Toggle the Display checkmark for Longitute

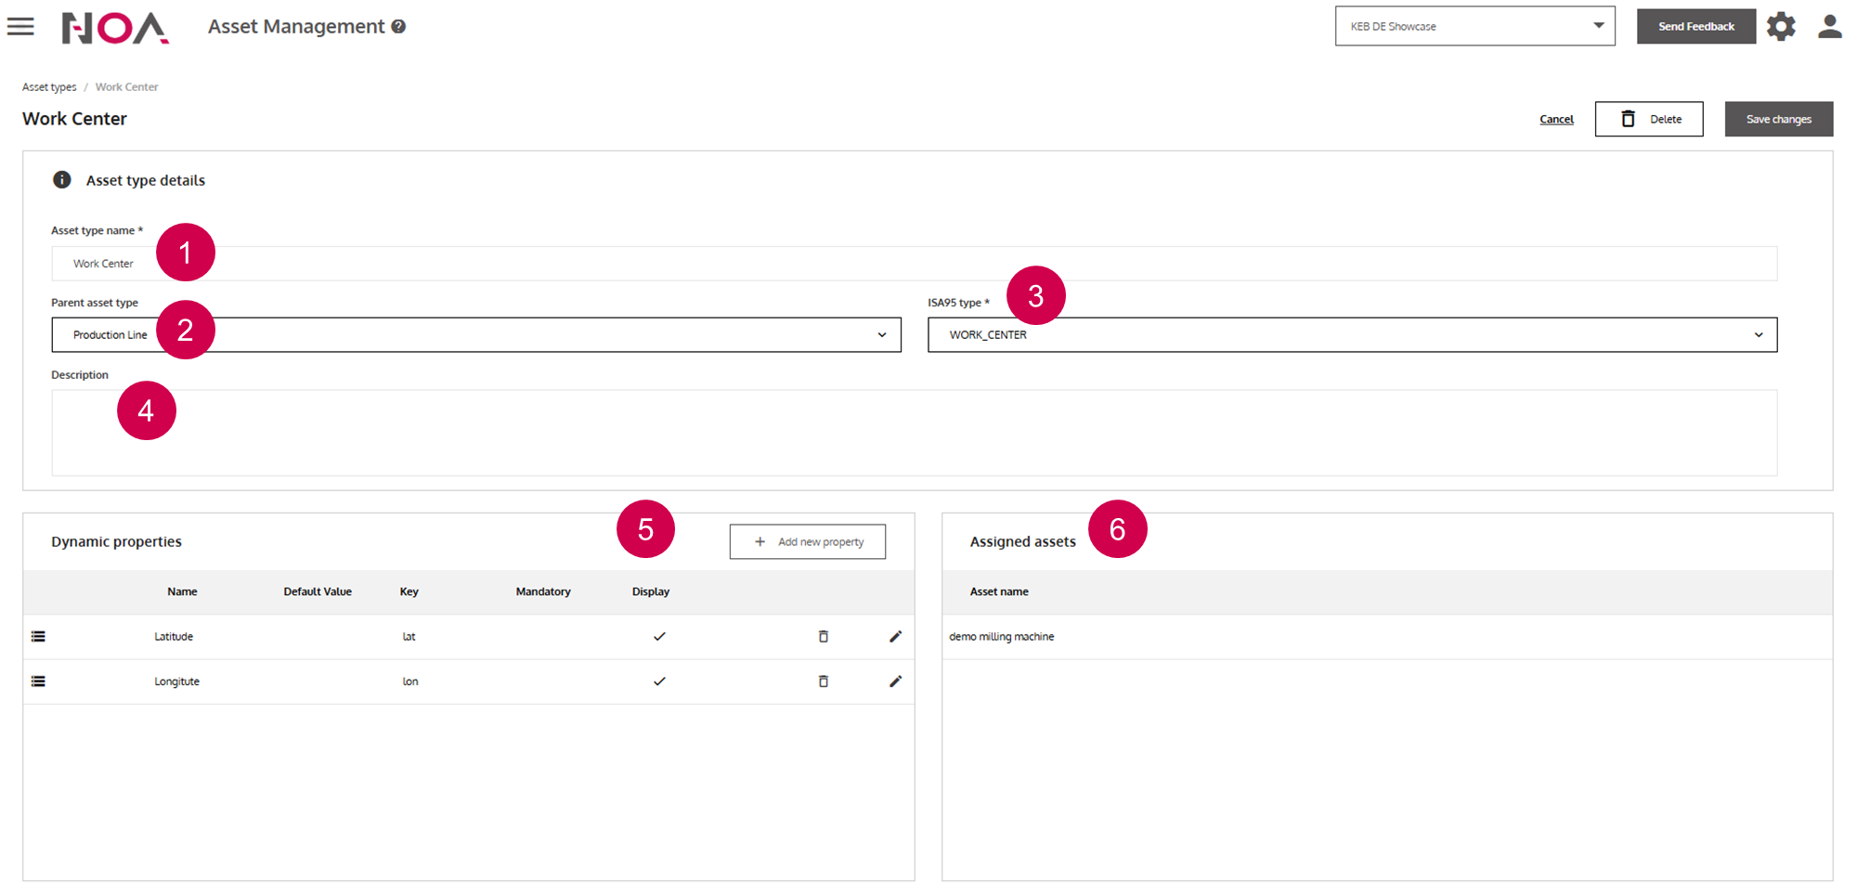pyautogui.click(x=659, y=682)
